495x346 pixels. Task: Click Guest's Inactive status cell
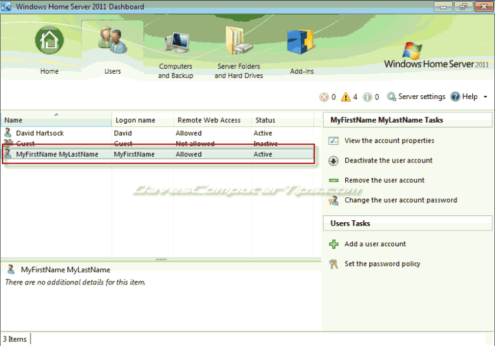(x=265, y=143)
